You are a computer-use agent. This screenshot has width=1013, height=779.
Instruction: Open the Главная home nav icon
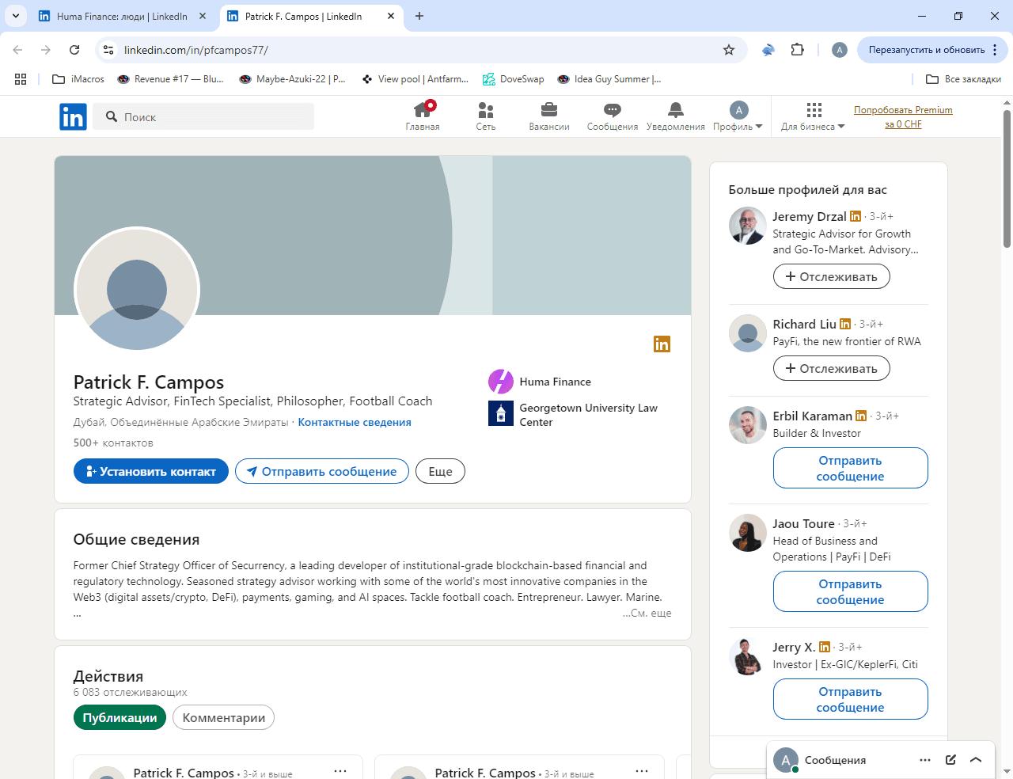pos(423,116)
